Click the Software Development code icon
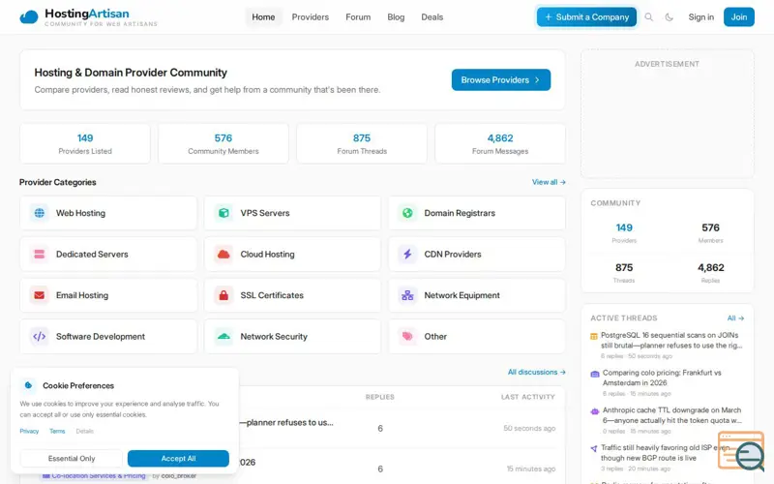The height and width of the screenshot is (484, 774). point(39,336)
